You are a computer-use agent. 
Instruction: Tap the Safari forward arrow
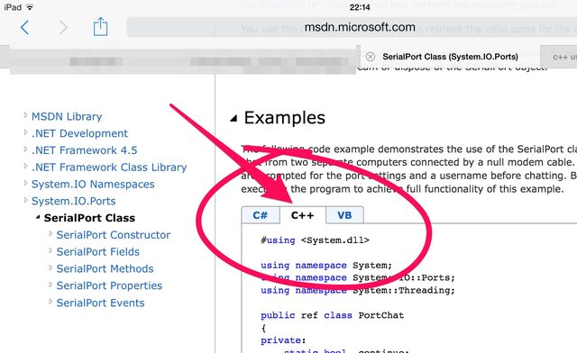pos(63,27)
